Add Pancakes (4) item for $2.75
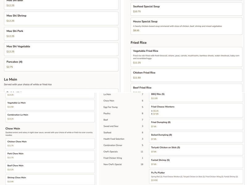The width and height of the screenshot is (247, 185). pos(61,64)
